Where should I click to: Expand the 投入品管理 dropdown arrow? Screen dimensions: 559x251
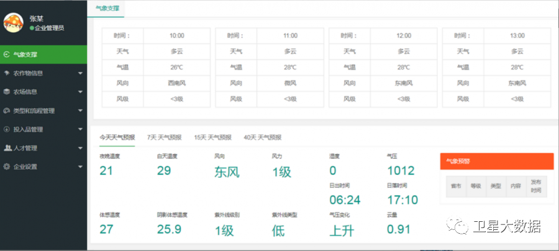pyautogui.click(x=80, y=130)
